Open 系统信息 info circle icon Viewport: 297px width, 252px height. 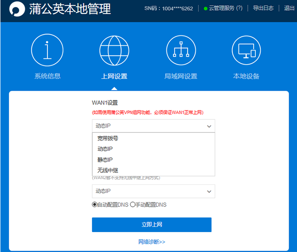click(47, 50)
